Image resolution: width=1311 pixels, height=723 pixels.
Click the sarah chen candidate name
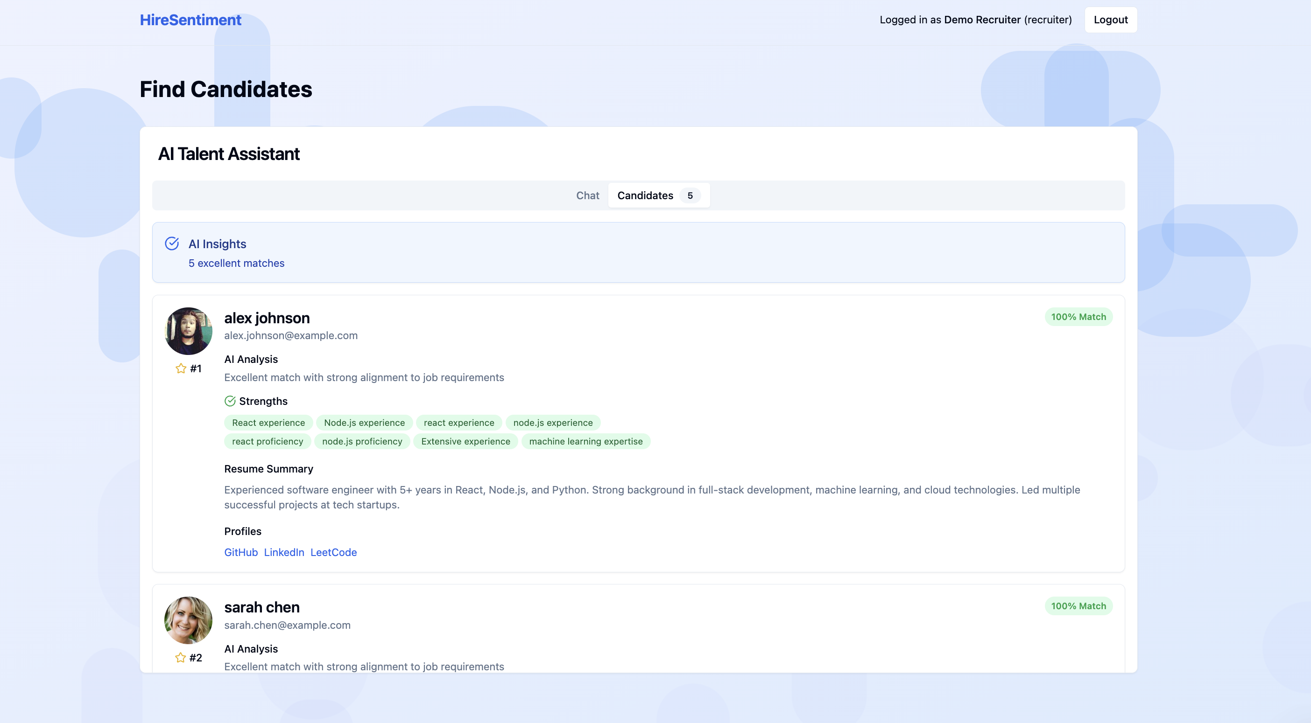pos(261,607)
